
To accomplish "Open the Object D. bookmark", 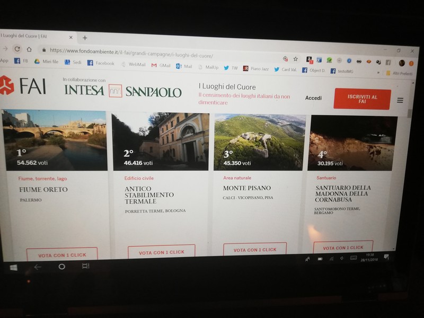I will pos(314,70).
